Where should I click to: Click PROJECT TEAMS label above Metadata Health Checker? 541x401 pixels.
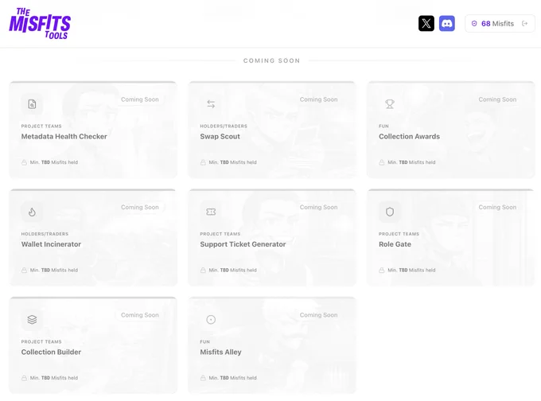click(x=41, y=127)
